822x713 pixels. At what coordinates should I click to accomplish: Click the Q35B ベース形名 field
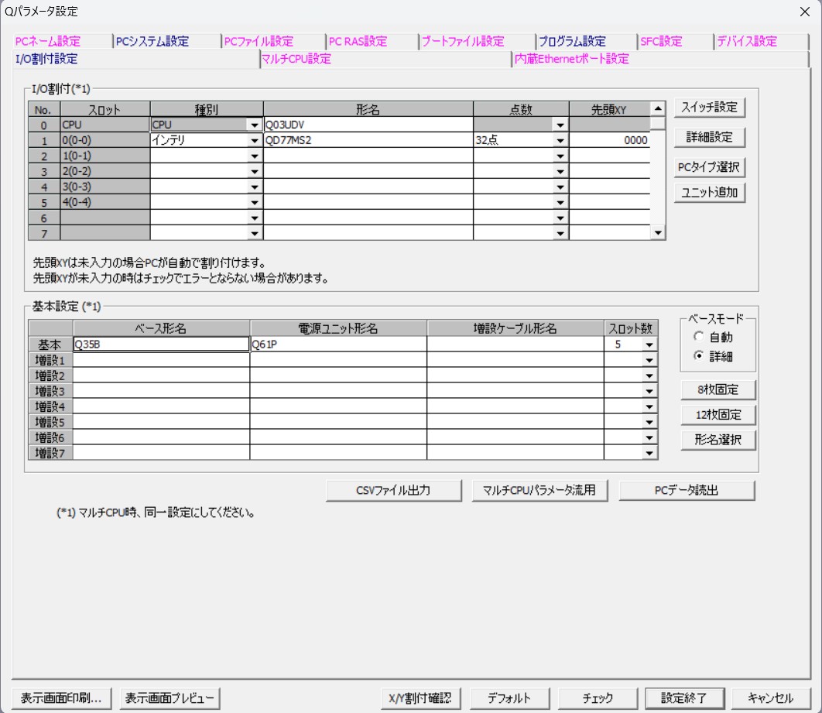161,345
